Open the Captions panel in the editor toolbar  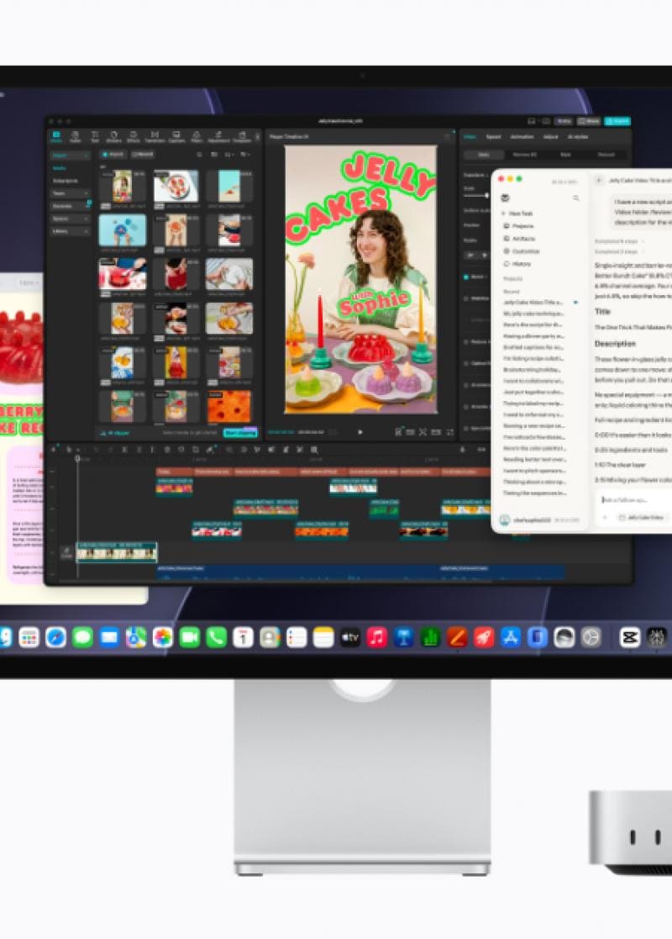[176, 137]
